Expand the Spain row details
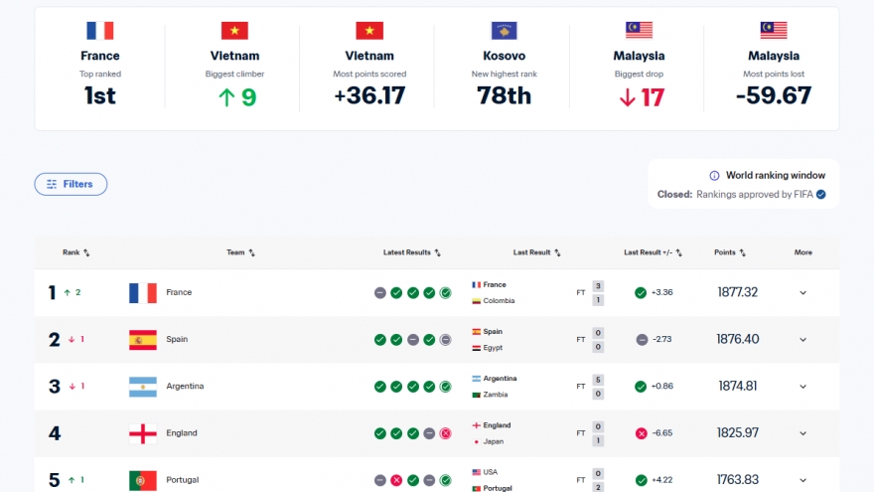874x492 pixels. (x=802, y=340)
